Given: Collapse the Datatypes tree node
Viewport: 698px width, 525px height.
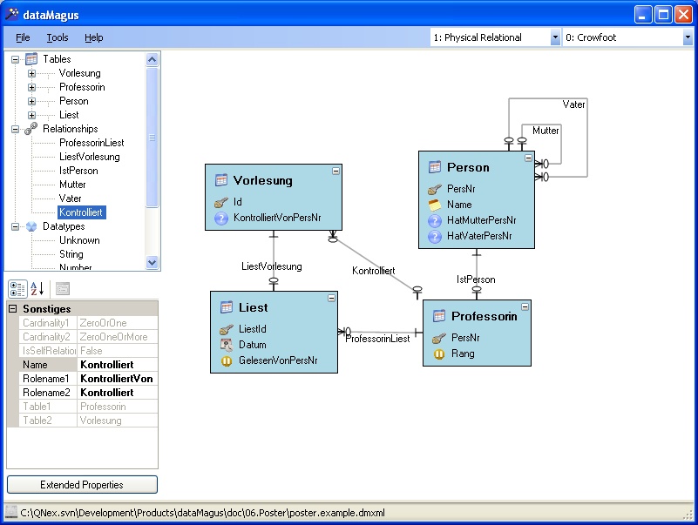Looking at the screenshot, I should click(15, 227).
